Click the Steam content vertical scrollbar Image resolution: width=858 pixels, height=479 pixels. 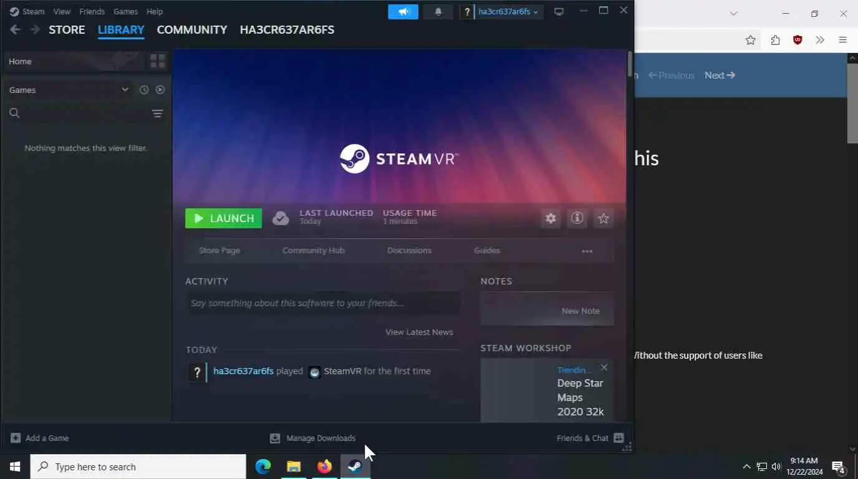[630, 64]
